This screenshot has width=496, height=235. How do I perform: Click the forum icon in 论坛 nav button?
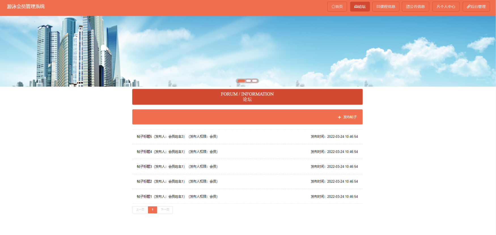[x=356, y=7]
